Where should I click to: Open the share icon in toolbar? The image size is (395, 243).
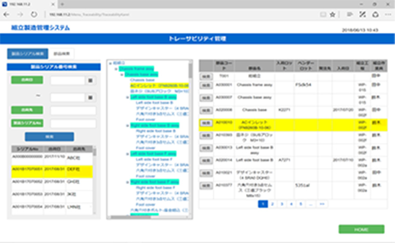point(375,15)
